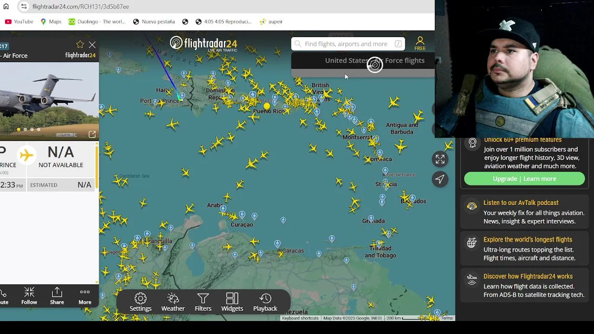Select first photo carousel dot
The height and width of the screenshot is (334, 594).
click(x=19, y=129)
